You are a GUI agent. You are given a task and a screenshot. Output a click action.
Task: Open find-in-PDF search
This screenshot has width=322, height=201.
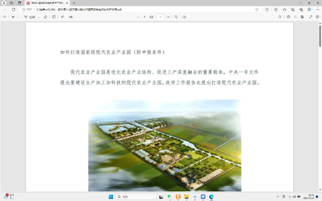[x=280, y=17]
